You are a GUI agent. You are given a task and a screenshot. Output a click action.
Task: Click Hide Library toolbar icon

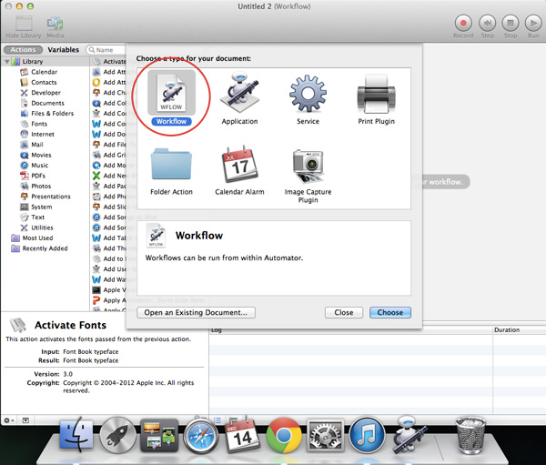24,26
